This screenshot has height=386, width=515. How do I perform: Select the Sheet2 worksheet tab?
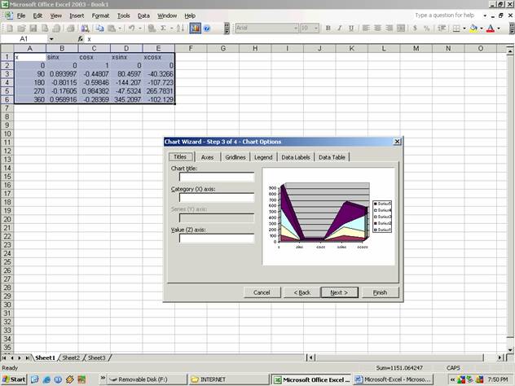pos(71,357)
